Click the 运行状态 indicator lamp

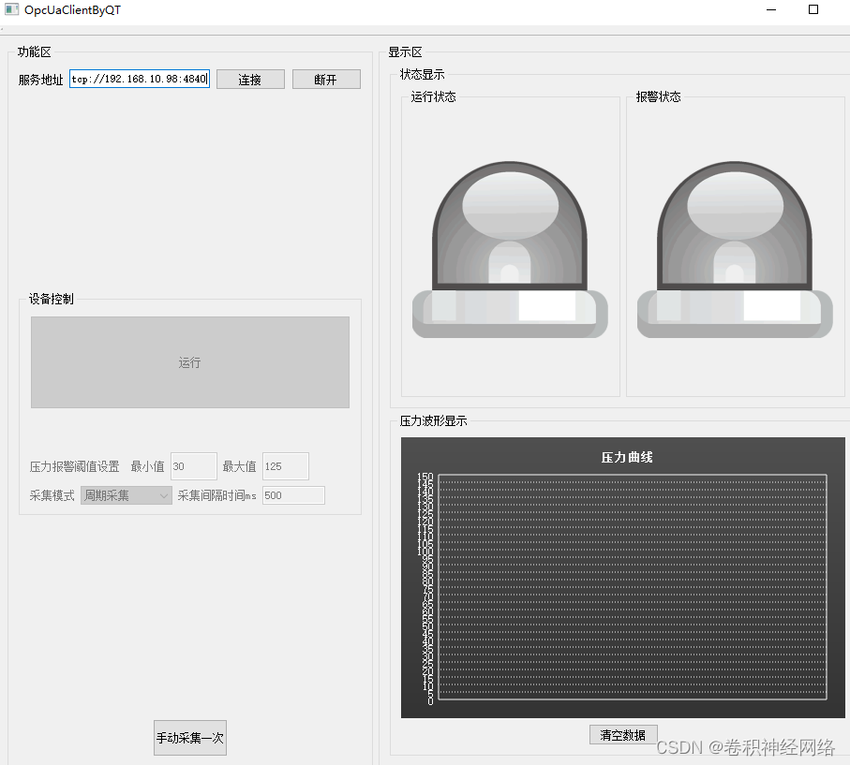tap(510, 250)
